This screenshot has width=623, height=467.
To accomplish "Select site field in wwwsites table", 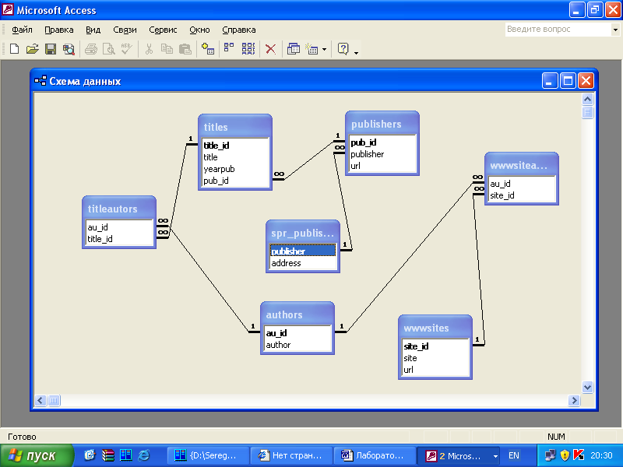I will point(435,358).
